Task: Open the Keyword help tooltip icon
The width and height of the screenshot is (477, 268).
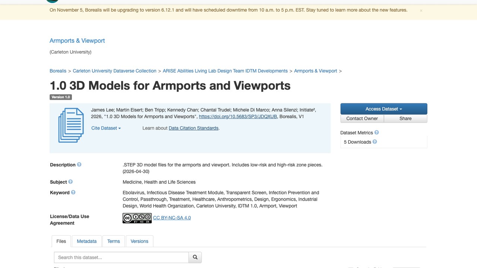Action: (x=73, y=192)
